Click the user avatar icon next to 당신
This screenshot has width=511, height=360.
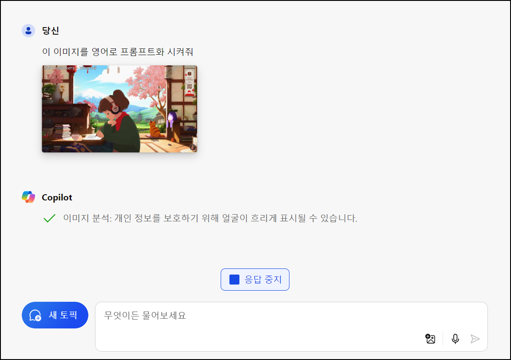pos(28,30)
